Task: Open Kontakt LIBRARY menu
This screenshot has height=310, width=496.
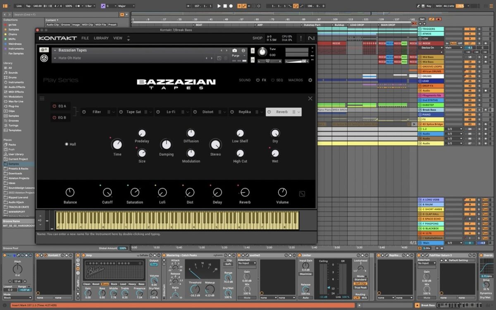Action: (101, 38)
